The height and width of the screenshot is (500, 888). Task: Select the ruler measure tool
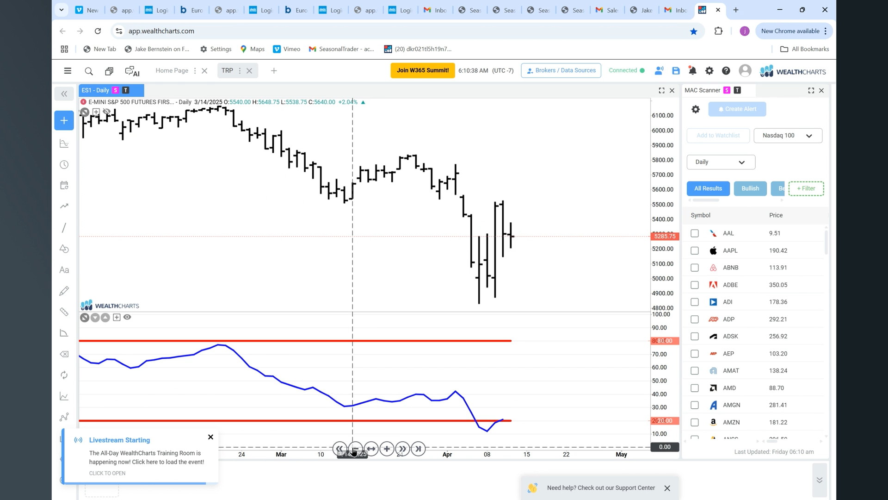tap(64, 312)
